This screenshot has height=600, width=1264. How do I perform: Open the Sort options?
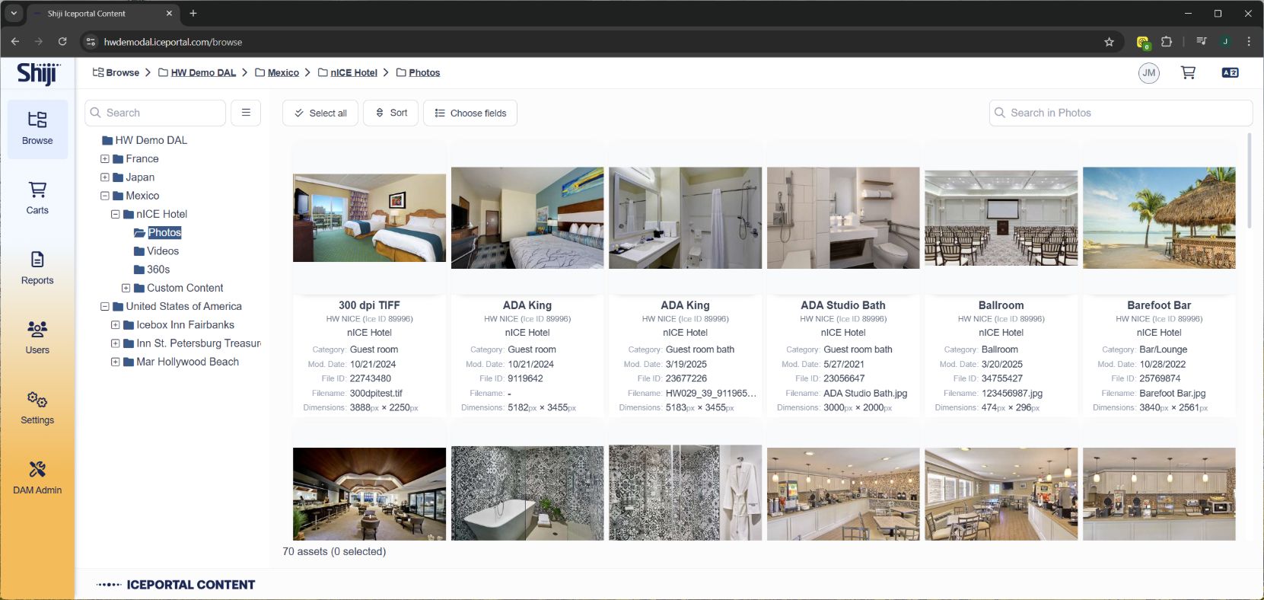tap(391, 113)
